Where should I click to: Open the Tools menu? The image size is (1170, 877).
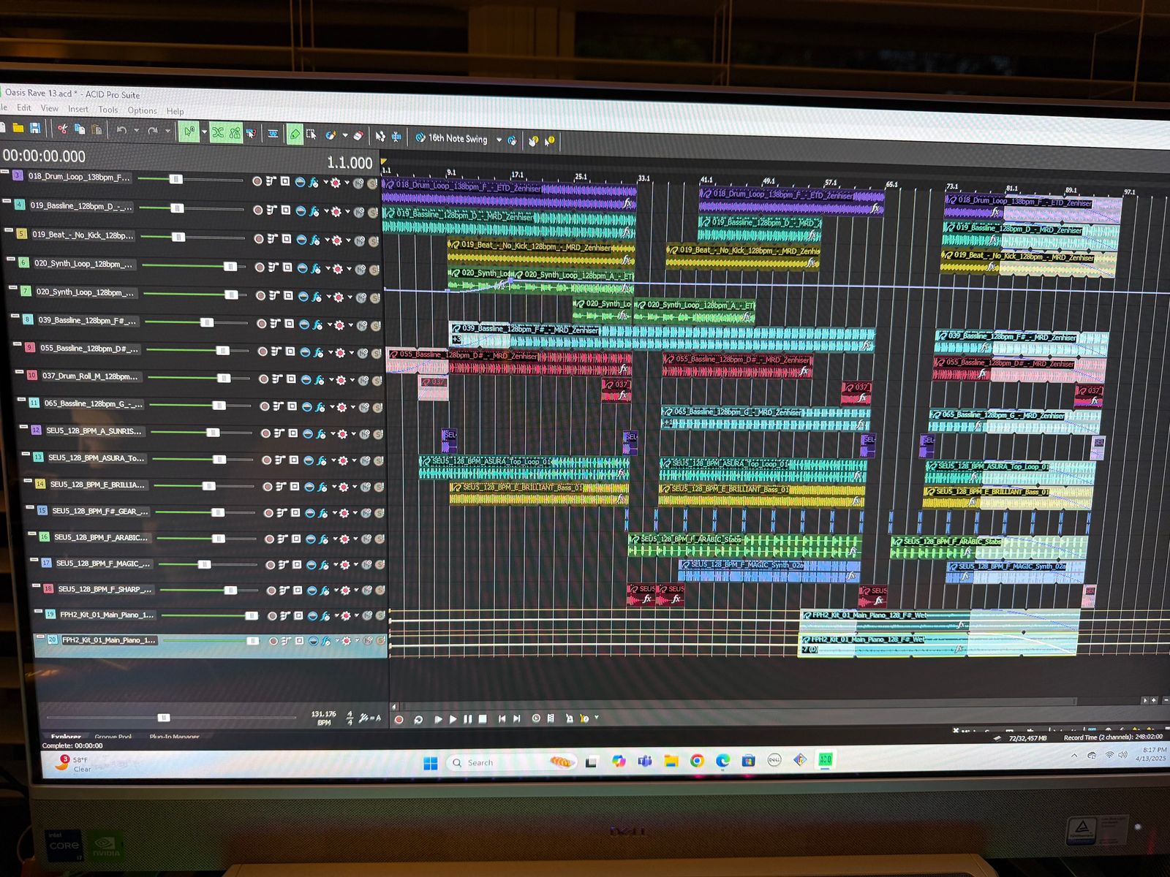click(x=108, y=110)
